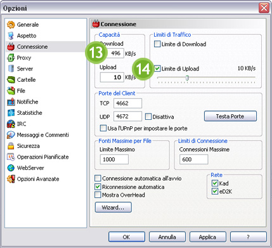Click the IRC icon
The width and height of the screenshot is (272, 248).
[x=11, y=124]
